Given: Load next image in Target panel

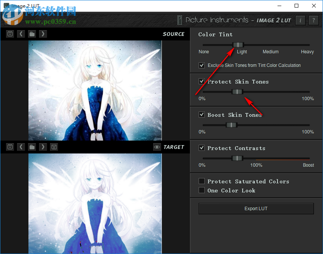Looking at the screenshot, I should pyautogui.click(x=43, y=147).
